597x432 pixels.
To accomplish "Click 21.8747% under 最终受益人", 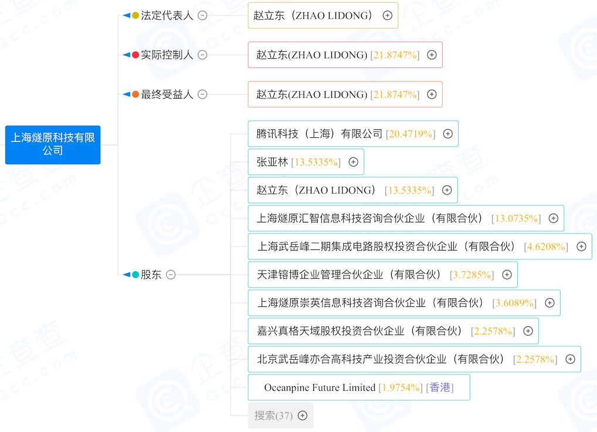I will click(x=395, y=95).
